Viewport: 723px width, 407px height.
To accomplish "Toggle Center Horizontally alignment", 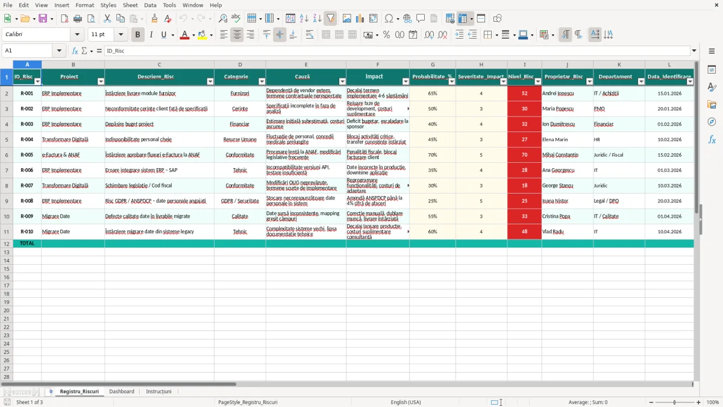I will click(x=237, y=35).
